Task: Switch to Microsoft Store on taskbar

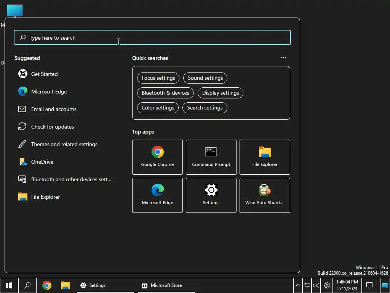Action: tap(167, 285)
